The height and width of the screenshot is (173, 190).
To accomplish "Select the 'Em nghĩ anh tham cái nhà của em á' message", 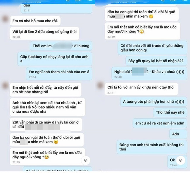I will click(59, 74).
